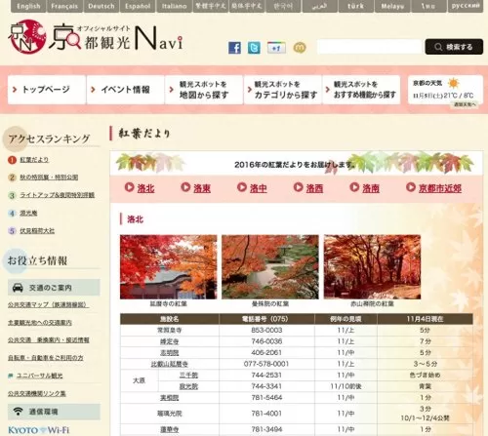Open second ranking link 秋の特別展
This screenshot has height=436, width=488.
[x=49, y=178]
